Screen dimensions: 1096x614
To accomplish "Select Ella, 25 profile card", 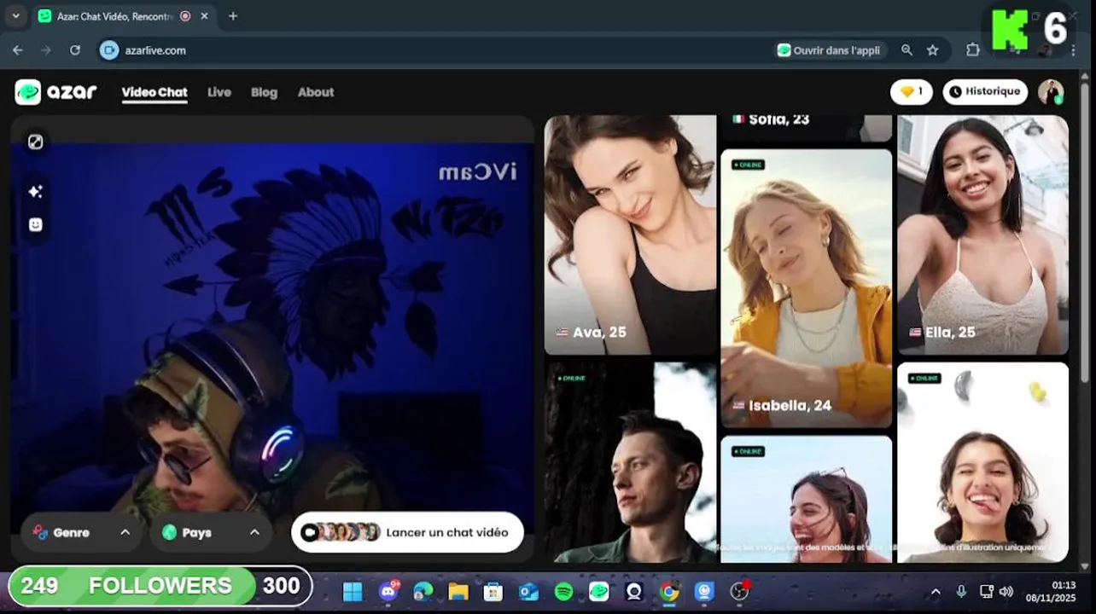I will pos(982,235).
